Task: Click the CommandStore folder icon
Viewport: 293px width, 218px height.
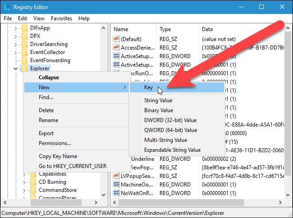Action: [32, 190]
